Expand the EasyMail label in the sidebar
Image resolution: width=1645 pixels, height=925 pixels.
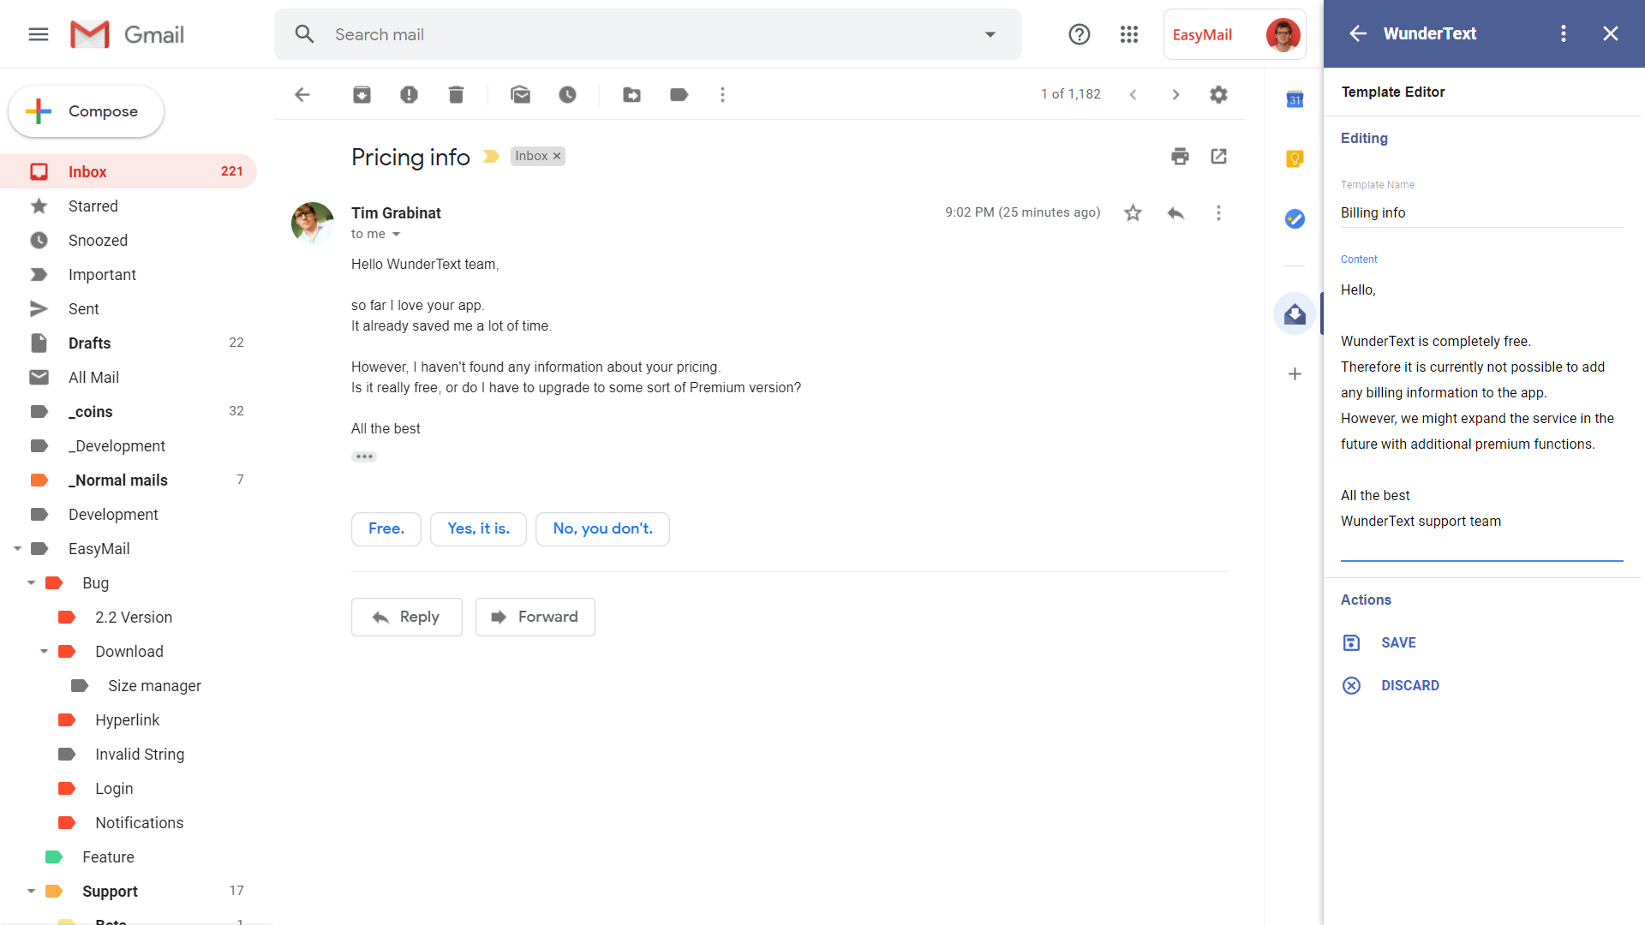pyautogui.click(x=17, y=548)
